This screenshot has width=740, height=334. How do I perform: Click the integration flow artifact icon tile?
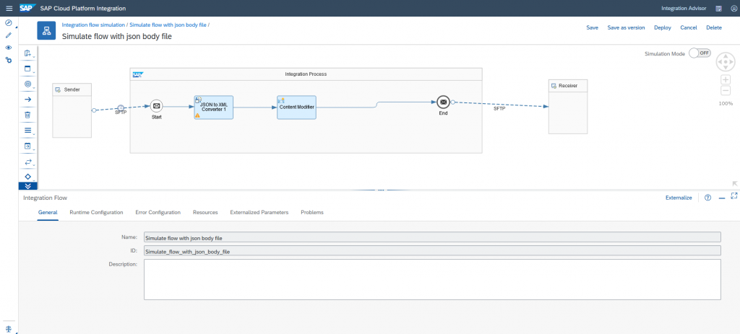(x=46, y=30)
